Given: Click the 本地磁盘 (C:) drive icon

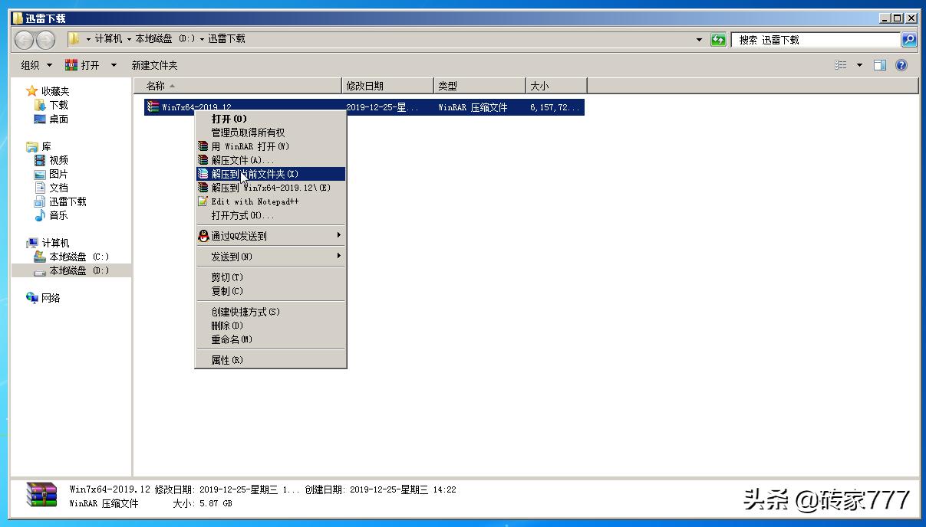Looking at the screenshot, I should [40, 257].
